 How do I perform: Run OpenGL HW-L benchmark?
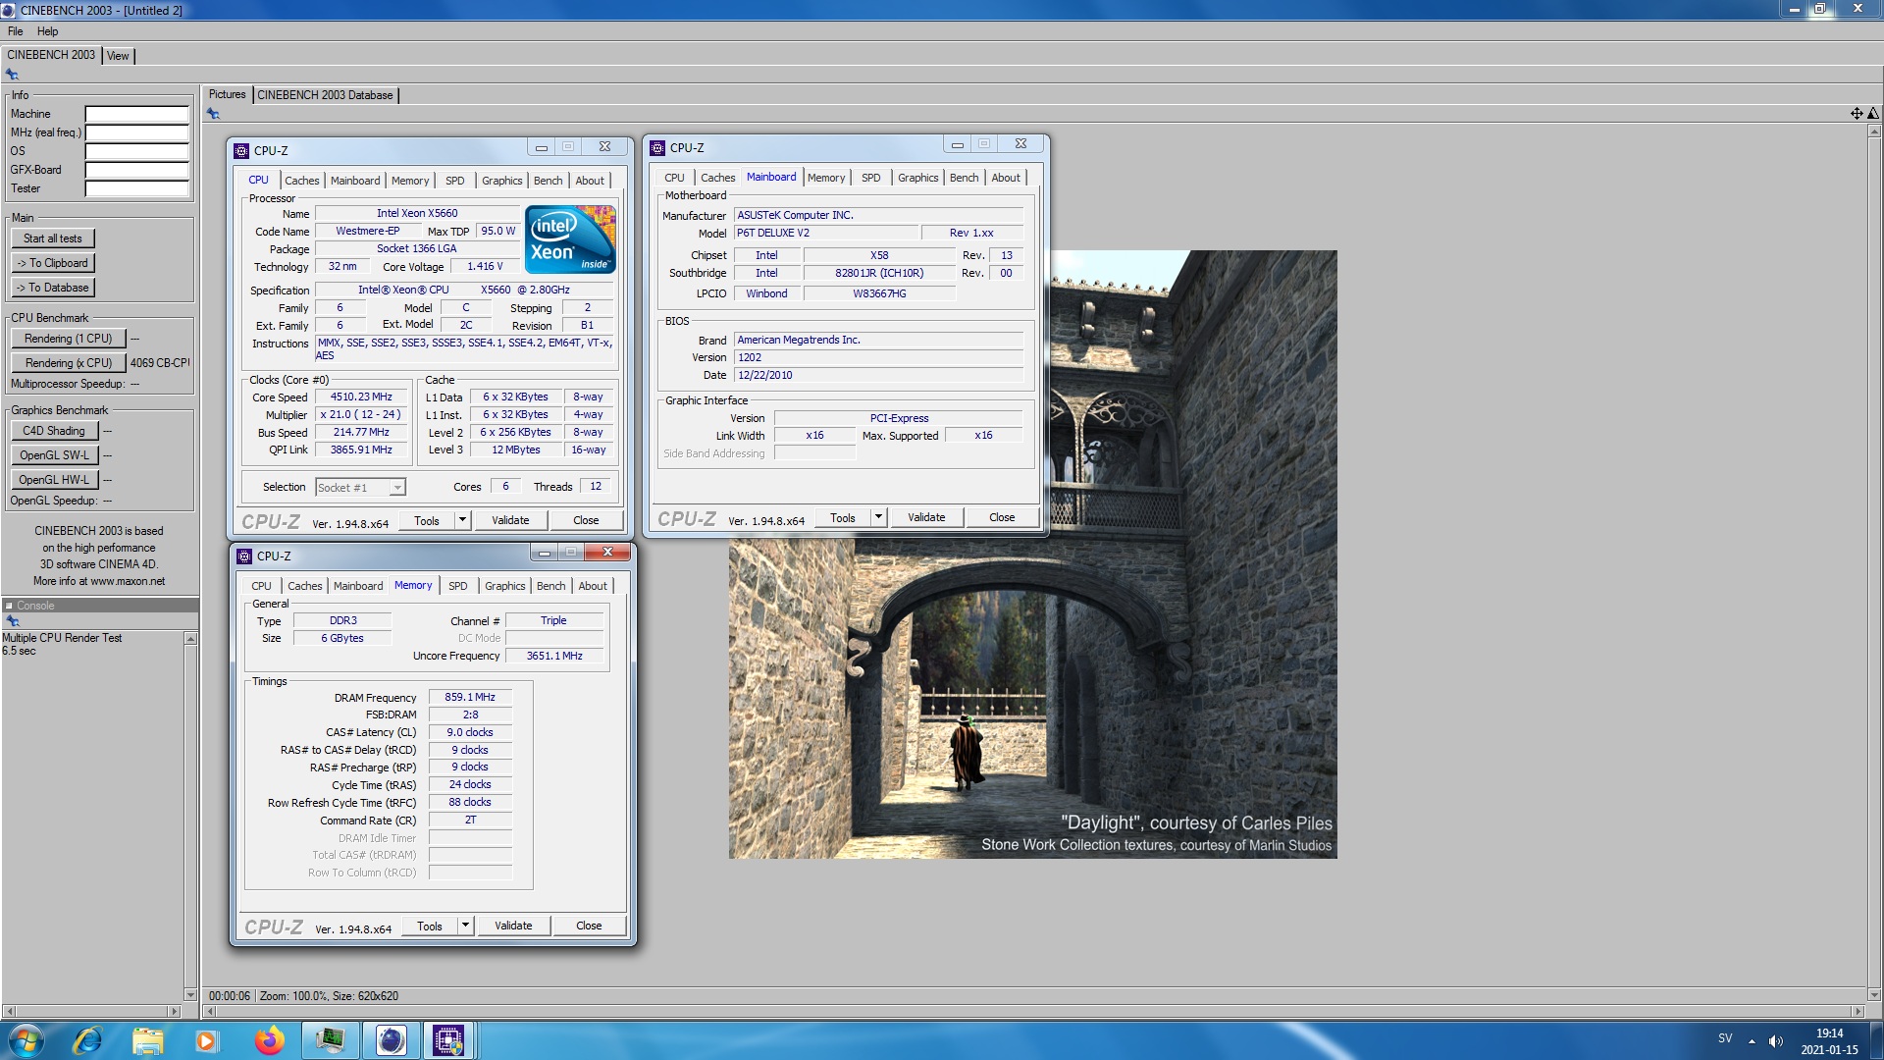[x=54, y=480]
